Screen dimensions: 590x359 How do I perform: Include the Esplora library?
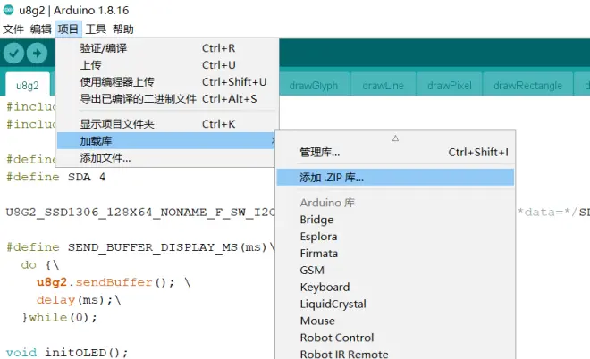pos(395,237)
